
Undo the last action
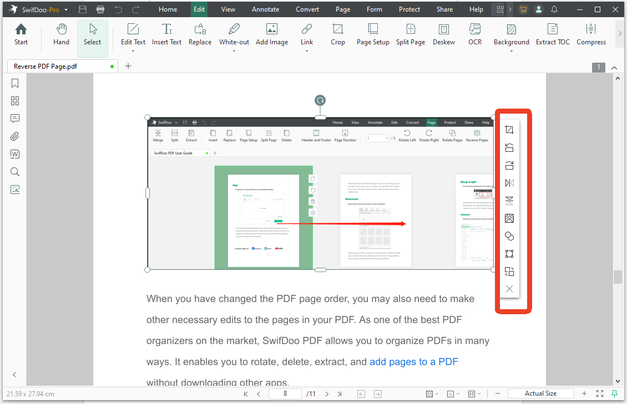pyautogui.click(x=118, y=9)
